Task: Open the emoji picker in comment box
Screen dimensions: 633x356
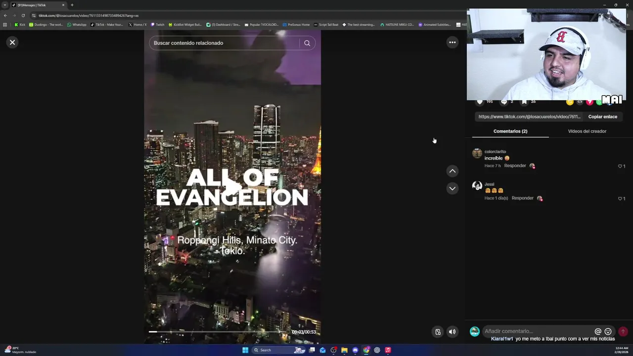Action: [x=608, y=331]
